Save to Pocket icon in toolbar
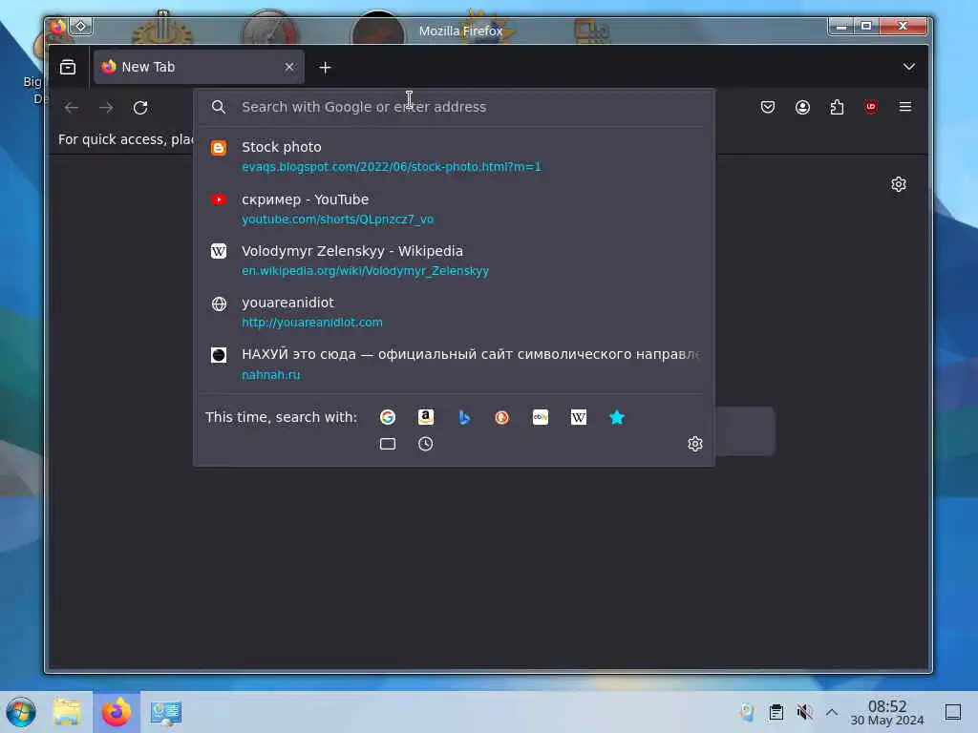The image size is (978, 733). [768, 107]
